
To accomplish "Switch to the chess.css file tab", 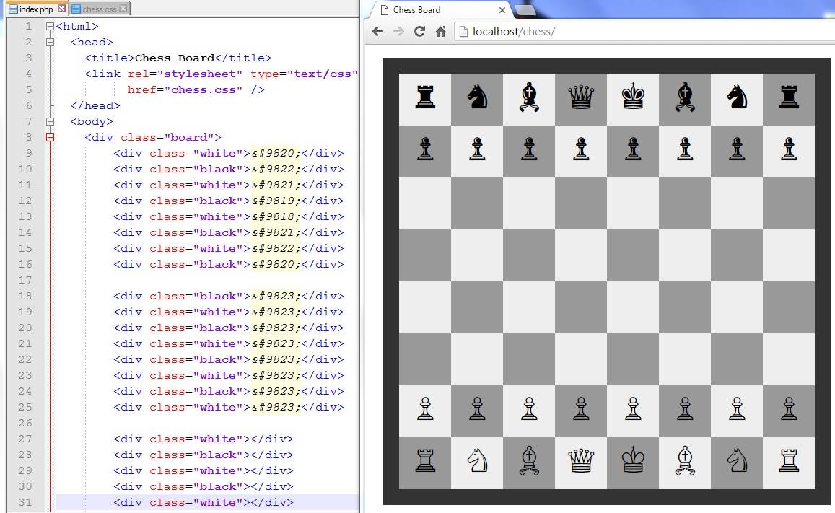I will (100, 9).
